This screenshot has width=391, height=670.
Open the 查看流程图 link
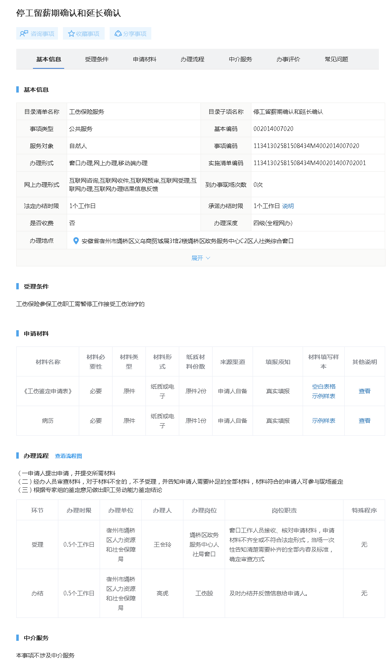(68, 456)
